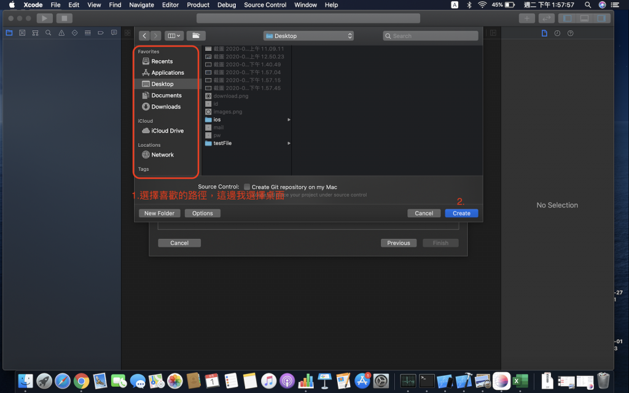629x393 pixels.
Task: Enable Create Git repository on my Mac
Action: coord(247,187)
